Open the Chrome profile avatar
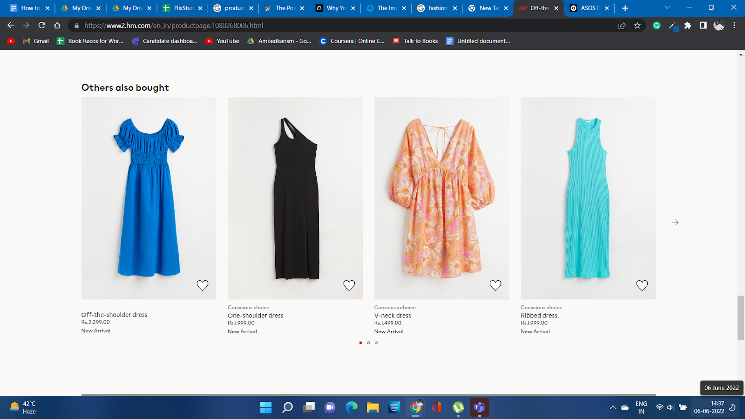 click(x=719, y=26)
